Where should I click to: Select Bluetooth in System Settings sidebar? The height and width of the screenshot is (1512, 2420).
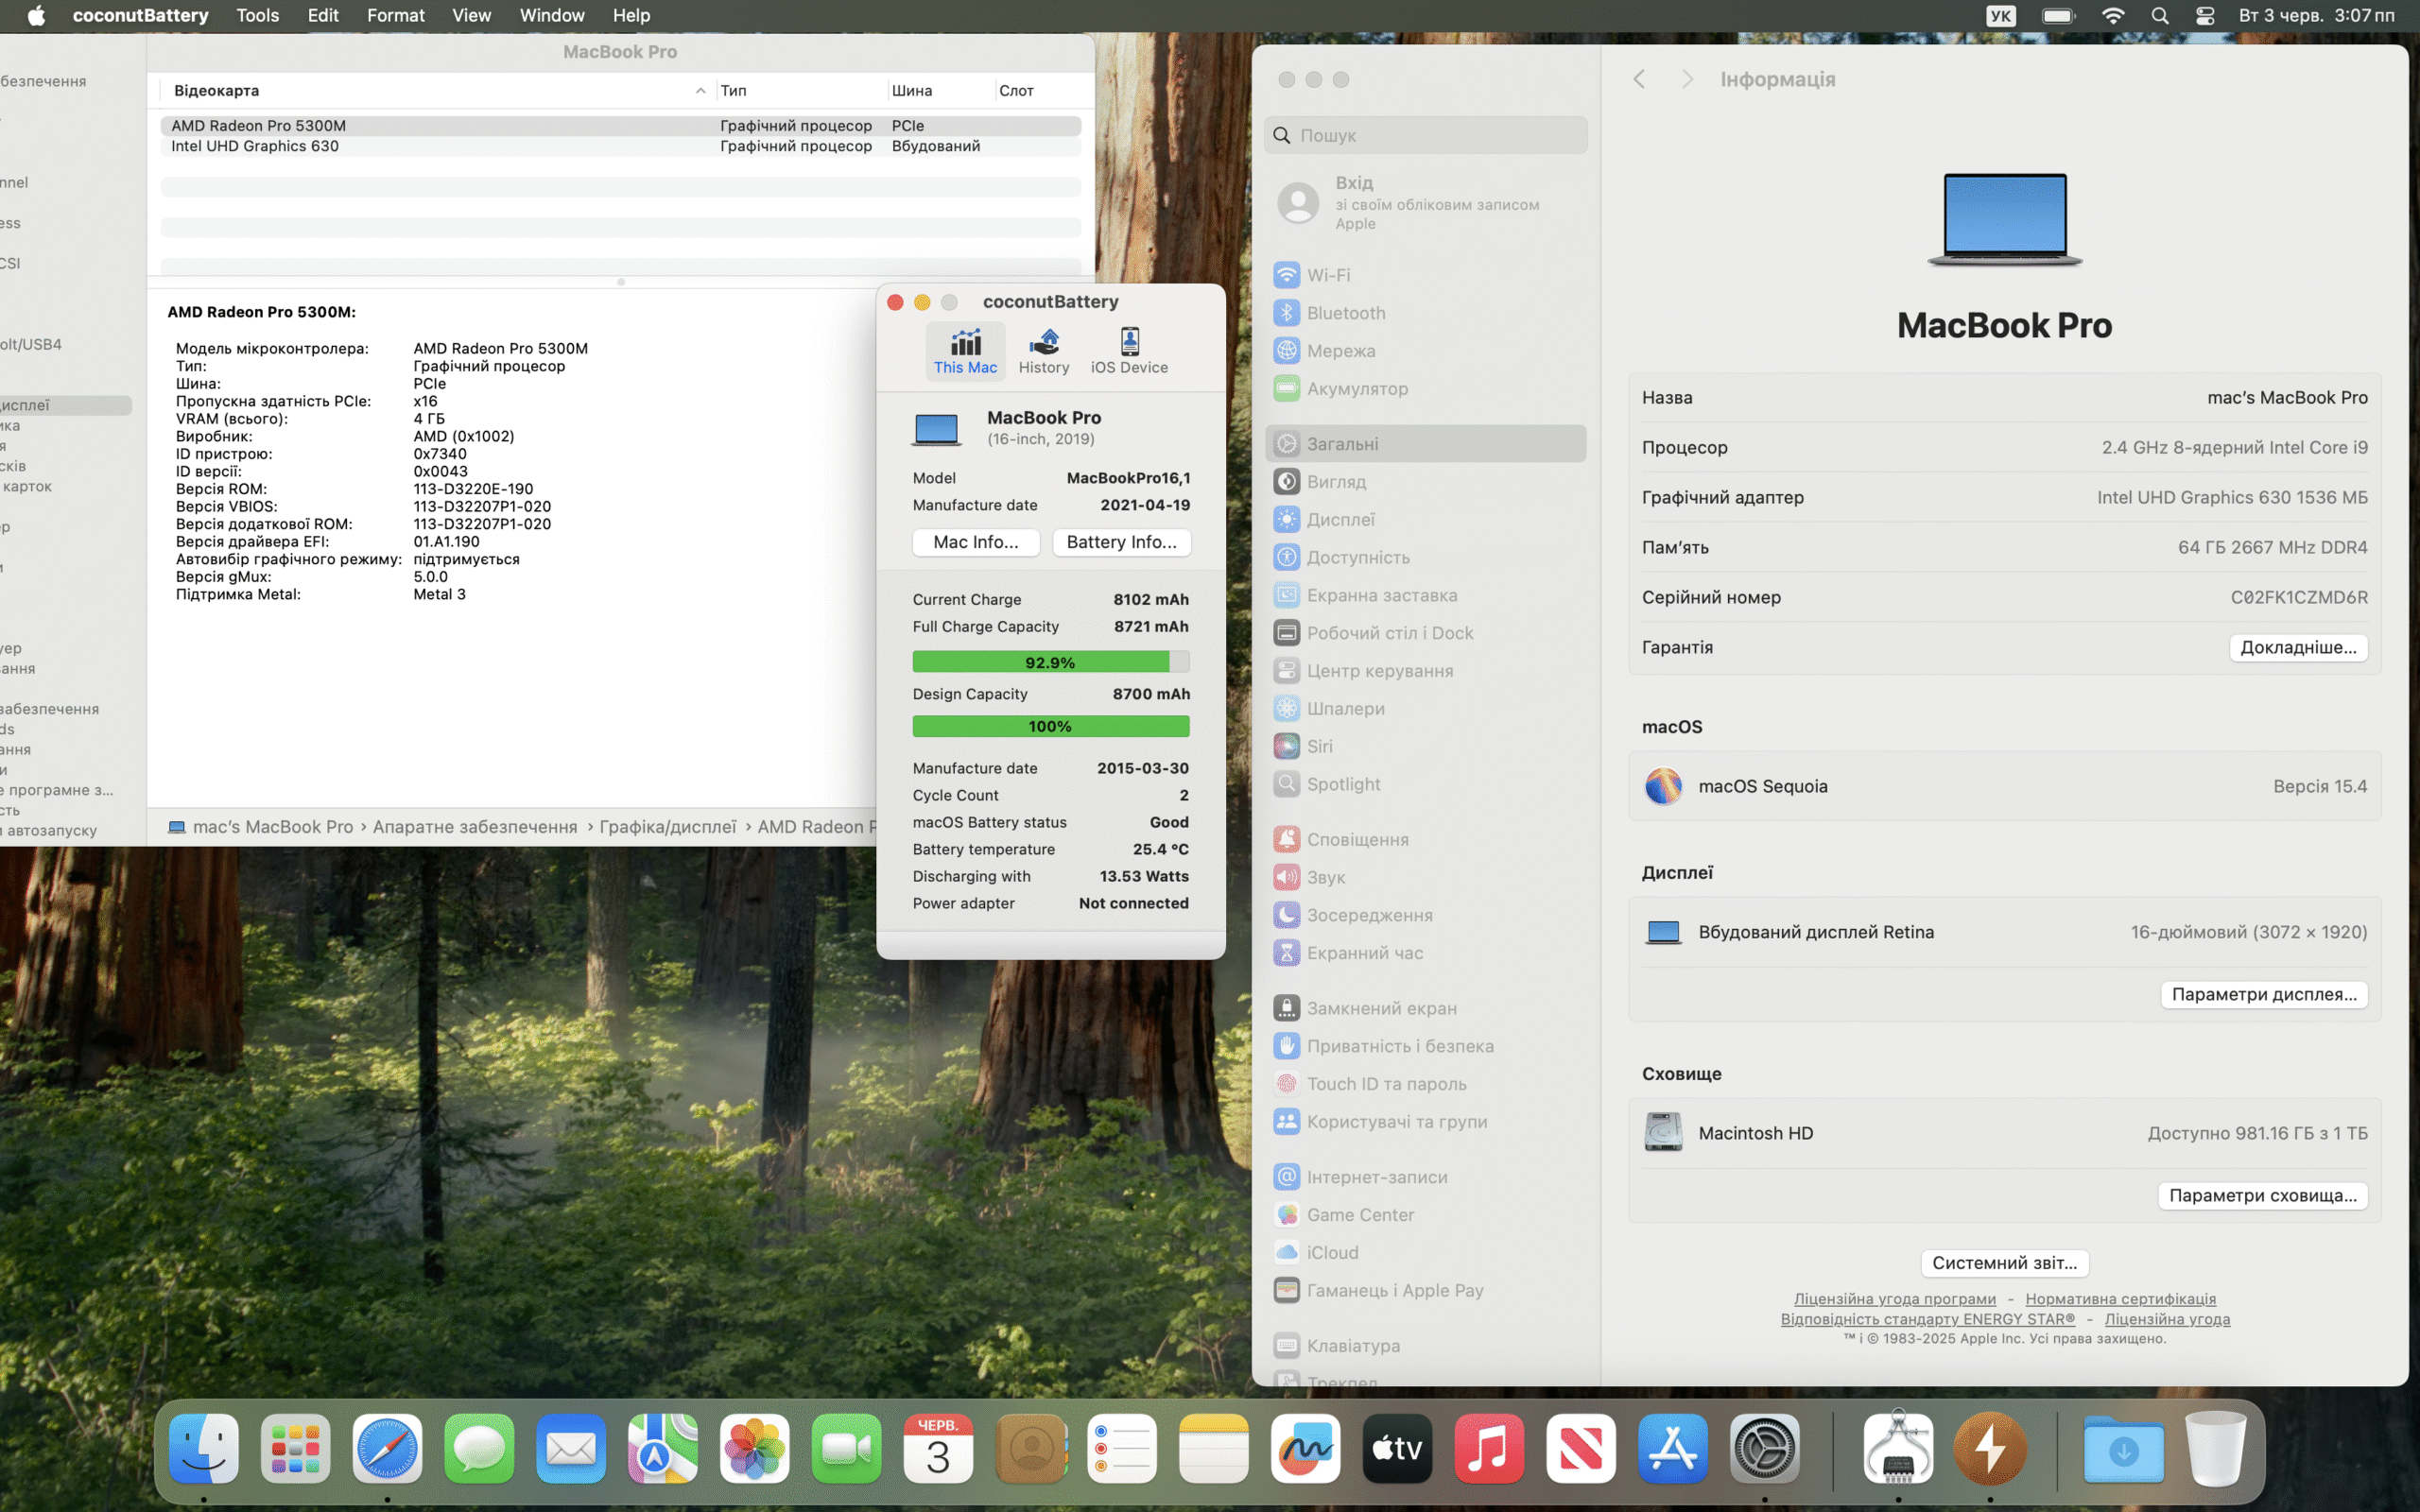coord(1425,313)
